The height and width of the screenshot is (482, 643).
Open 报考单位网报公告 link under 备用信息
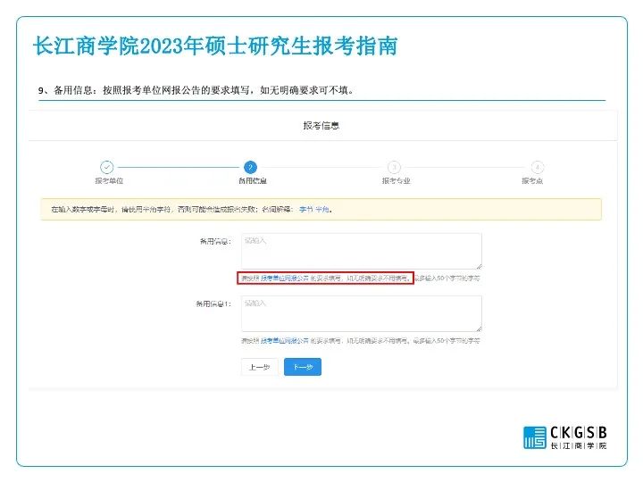285,278
